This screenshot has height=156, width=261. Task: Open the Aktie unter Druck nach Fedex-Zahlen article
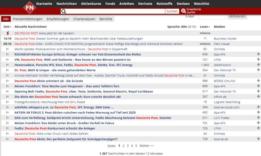pos(51,134)
